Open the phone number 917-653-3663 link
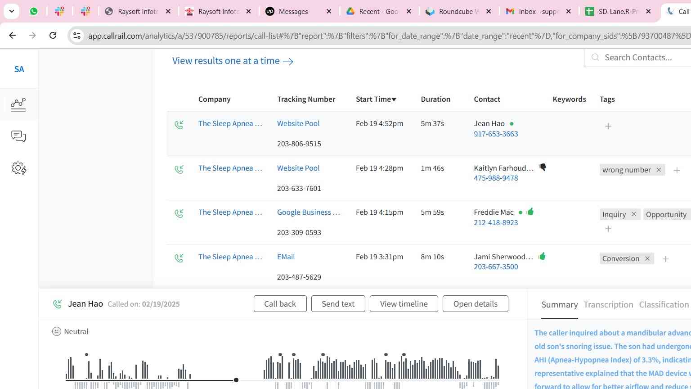691x389 pixels. 496,134
